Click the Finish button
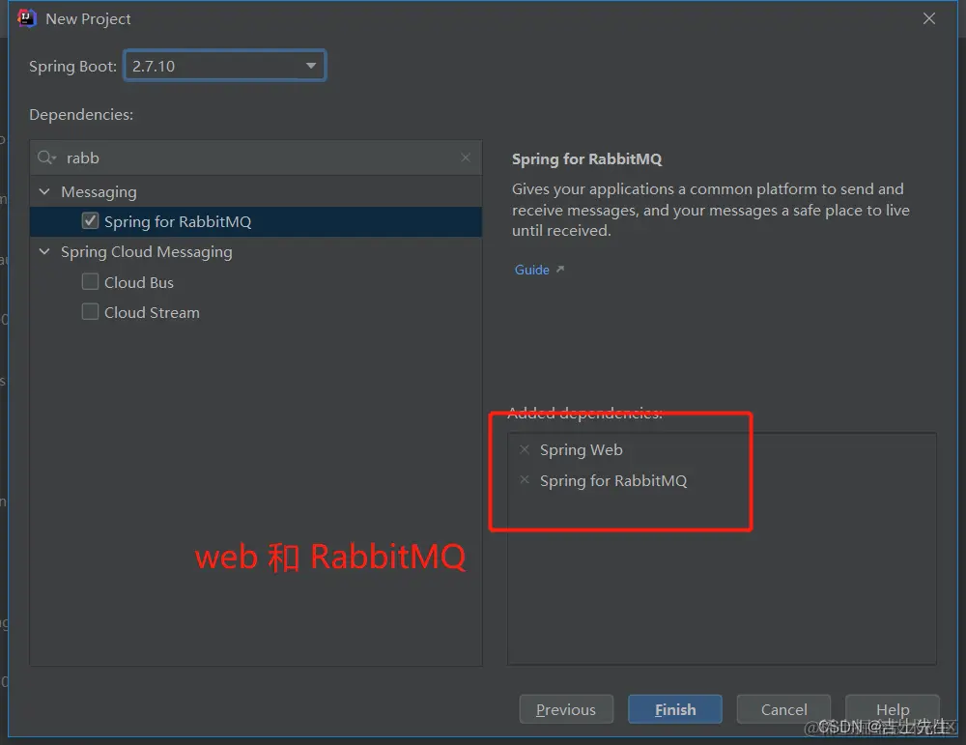This screenshot has width=966, height=745. tap(675, 709)
